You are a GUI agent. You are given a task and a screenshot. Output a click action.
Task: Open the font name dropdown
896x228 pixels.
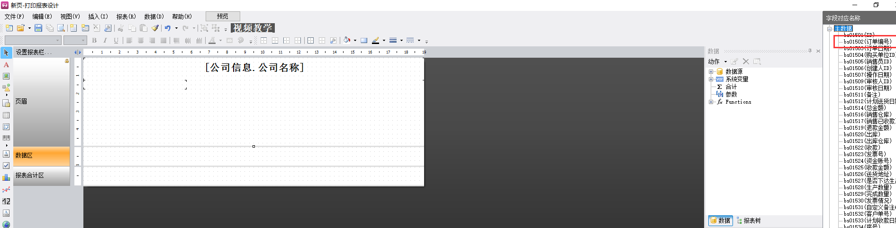coord(58,41)
